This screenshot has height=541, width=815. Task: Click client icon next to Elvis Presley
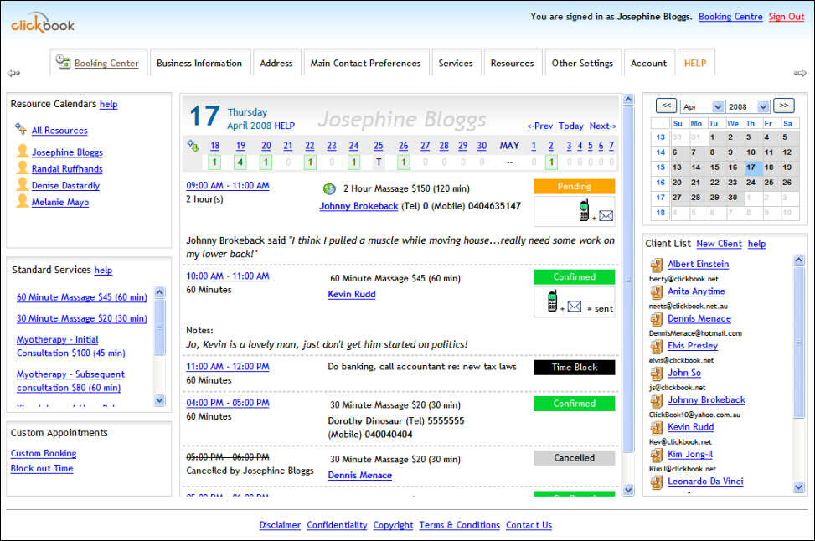(x=657, y=346)
